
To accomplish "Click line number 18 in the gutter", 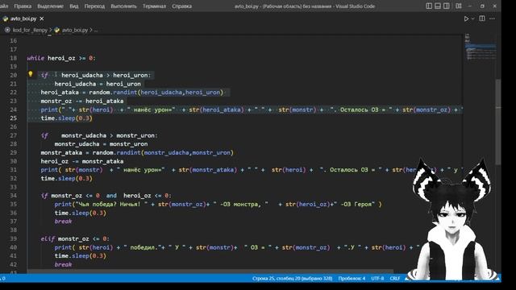I will 13,58.
